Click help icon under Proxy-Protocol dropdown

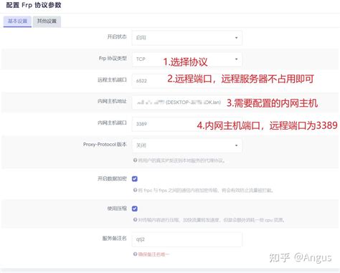135,161
